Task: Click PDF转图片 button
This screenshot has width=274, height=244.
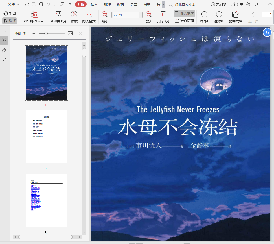Action: pyautogui.click(x=58, y=17)
